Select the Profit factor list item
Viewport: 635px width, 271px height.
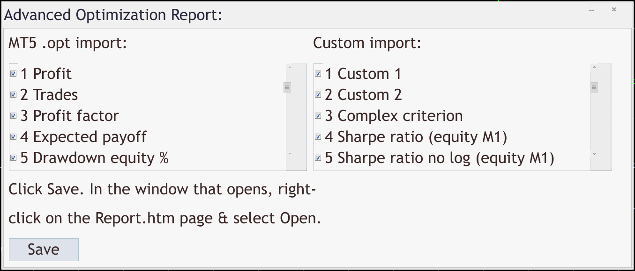coord(76,116)
